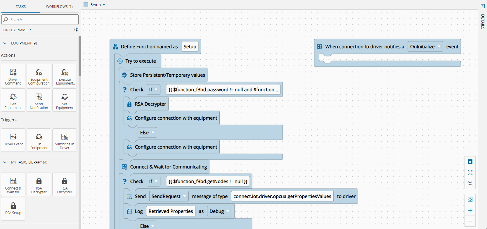The width and height of the screenshot is (487, 229).
Task: Select the Driver Event trigger
Action: pyautogui.click(x=13, y=140)
